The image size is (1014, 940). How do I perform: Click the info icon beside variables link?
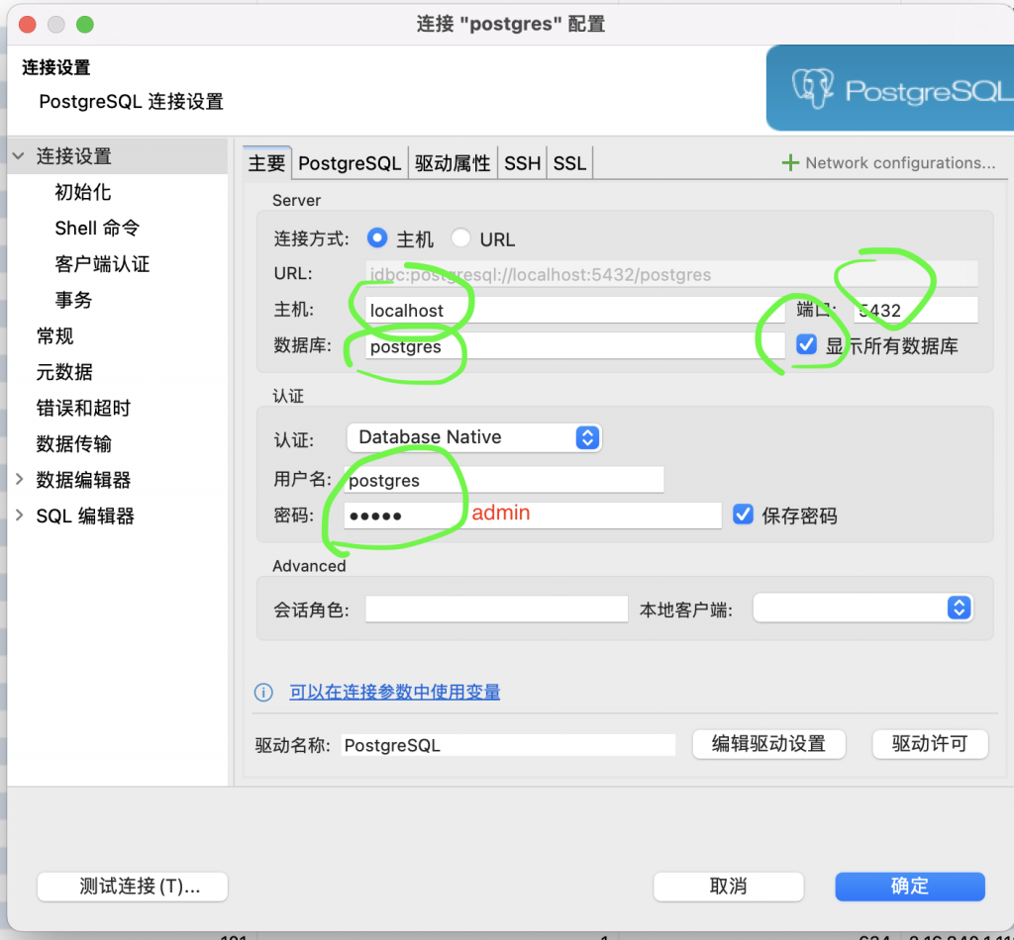(263, 692)
